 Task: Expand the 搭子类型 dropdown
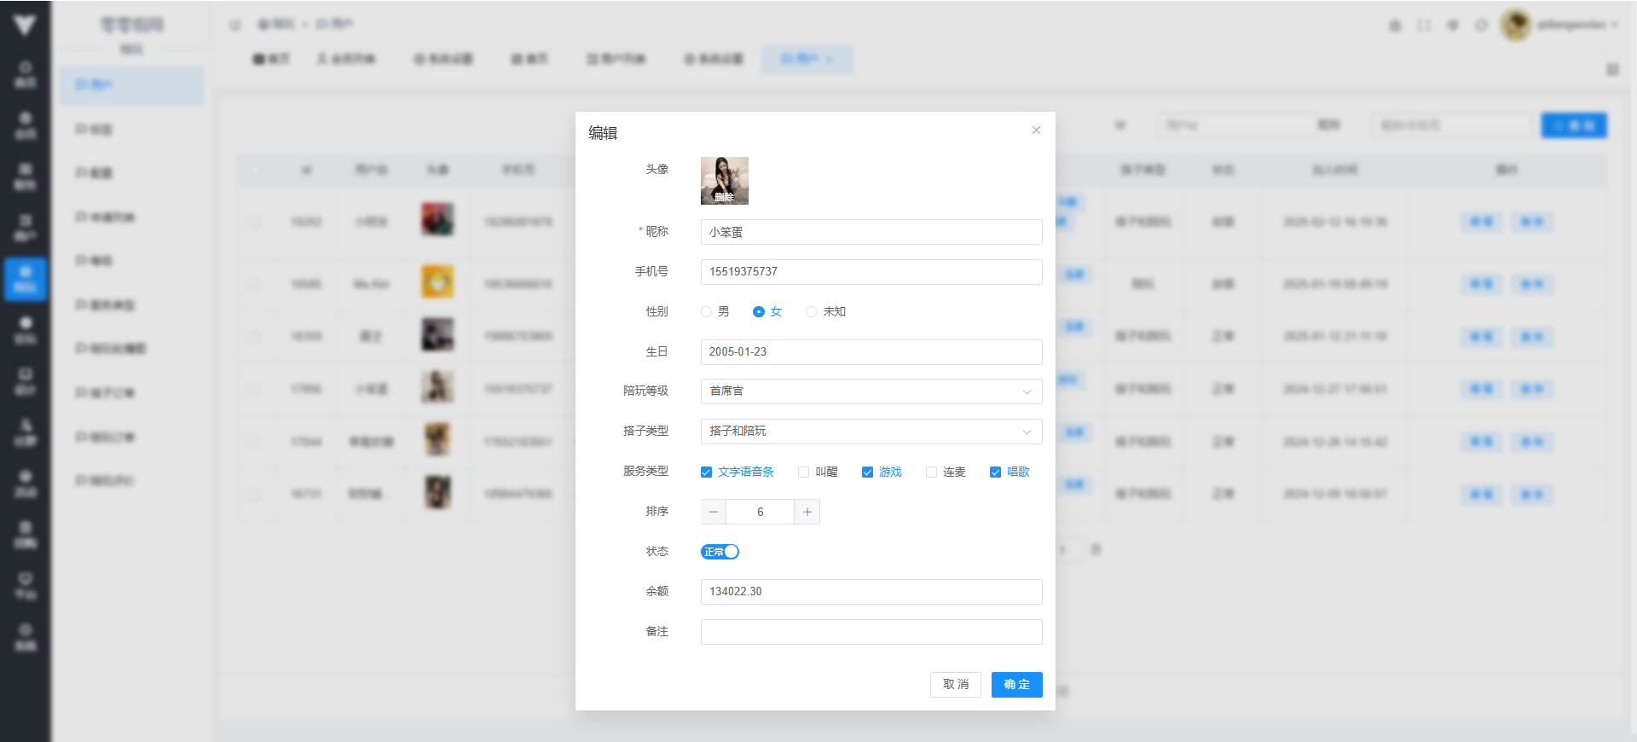pyautogui.click(x=871, y=432)
